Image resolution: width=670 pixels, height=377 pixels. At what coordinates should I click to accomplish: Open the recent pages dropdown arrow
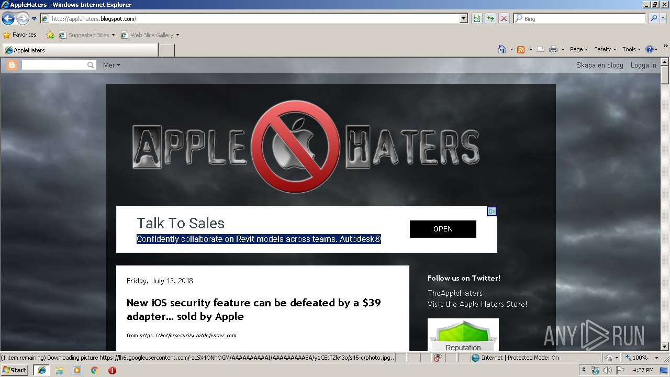point(34,19)
